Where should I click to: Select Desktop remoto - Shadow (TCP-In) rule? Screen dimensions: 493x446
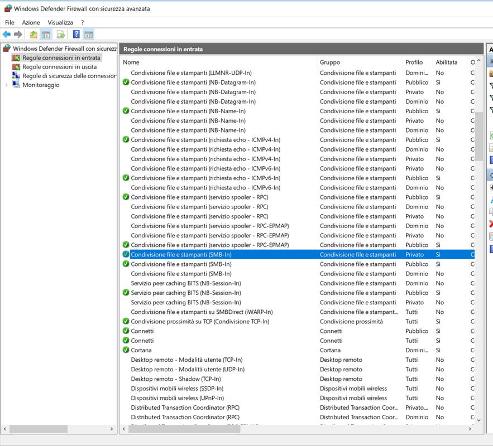(x=176, y=379)
